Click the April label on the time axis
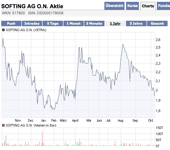 pos(75,120)
